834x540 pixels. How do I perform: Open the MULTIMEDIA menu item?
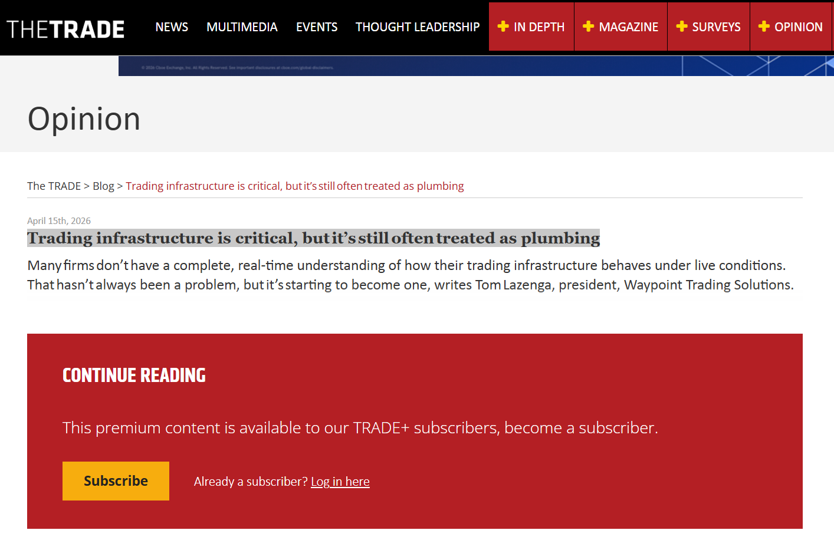pos(242,27)
